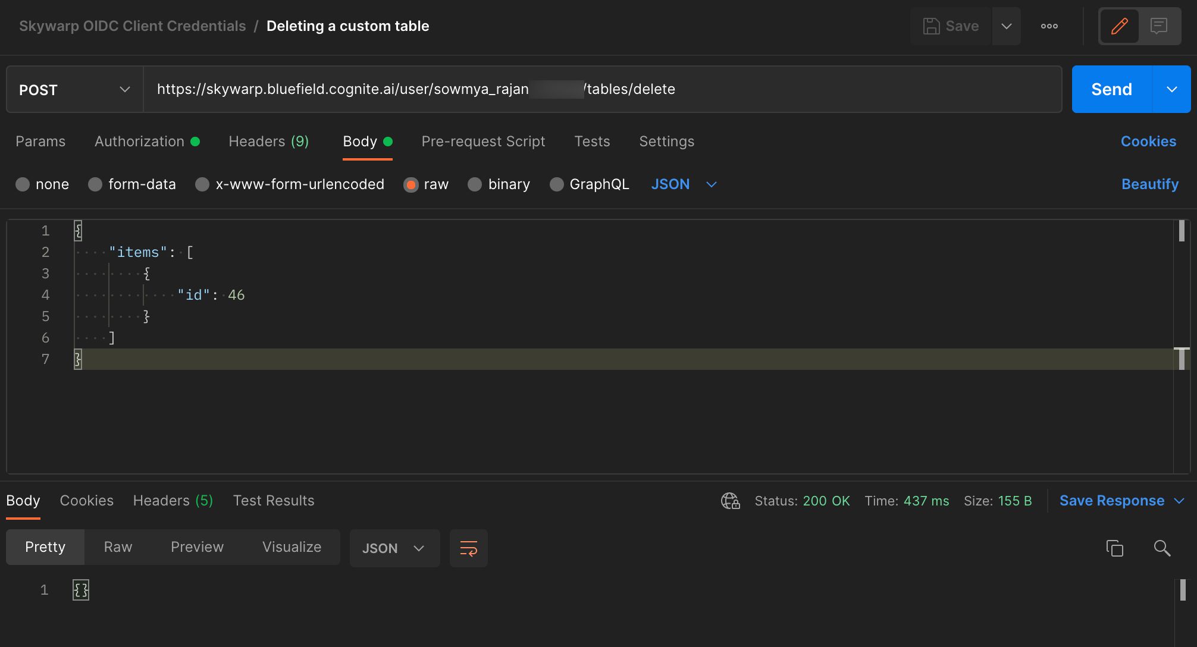This screenshot has height=647, width=1197.
Task: Switch response view to Visualize
Action: tap(292, 547)
